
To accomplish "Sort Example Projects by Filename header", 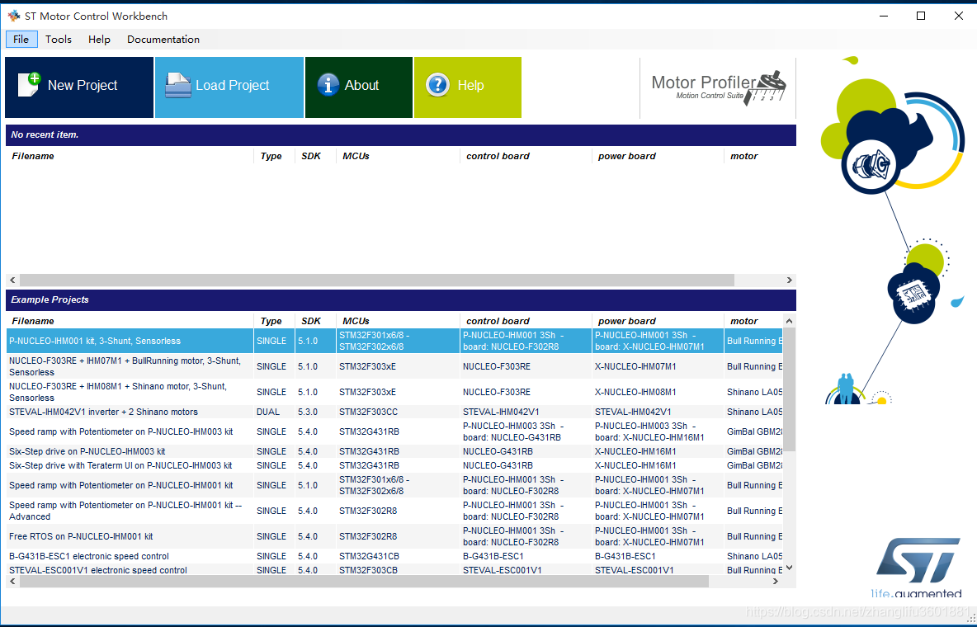I will point(130,321).
